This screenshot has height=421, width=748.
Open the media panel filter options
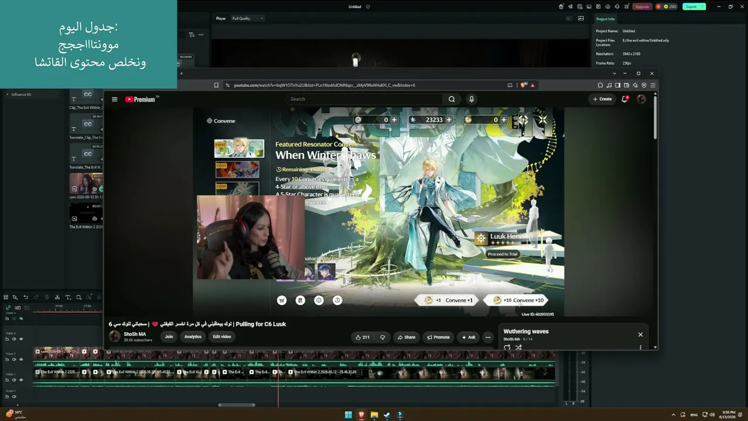192,35
